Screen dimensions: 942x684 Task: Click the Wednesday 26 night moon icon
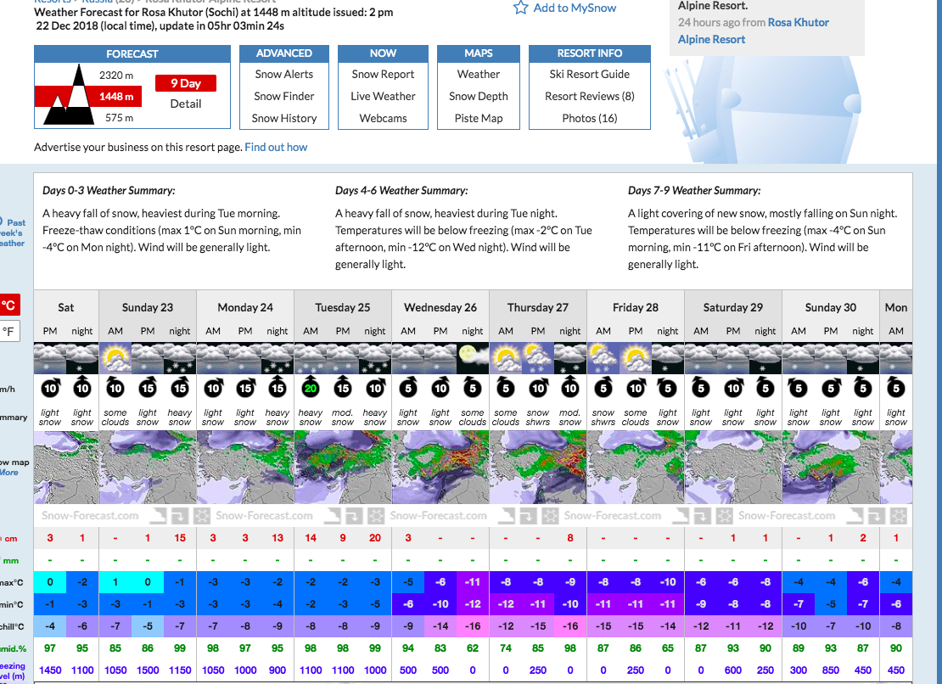(473, 358)
